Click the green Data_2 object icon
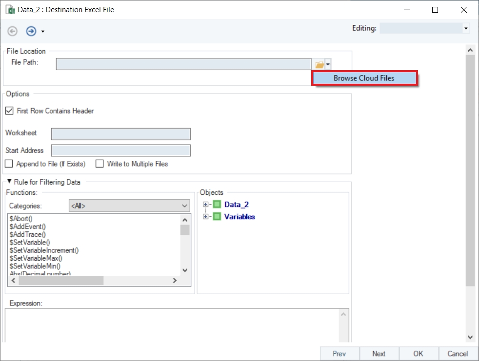This screenshot has width=479, height=361. point(217,205)
